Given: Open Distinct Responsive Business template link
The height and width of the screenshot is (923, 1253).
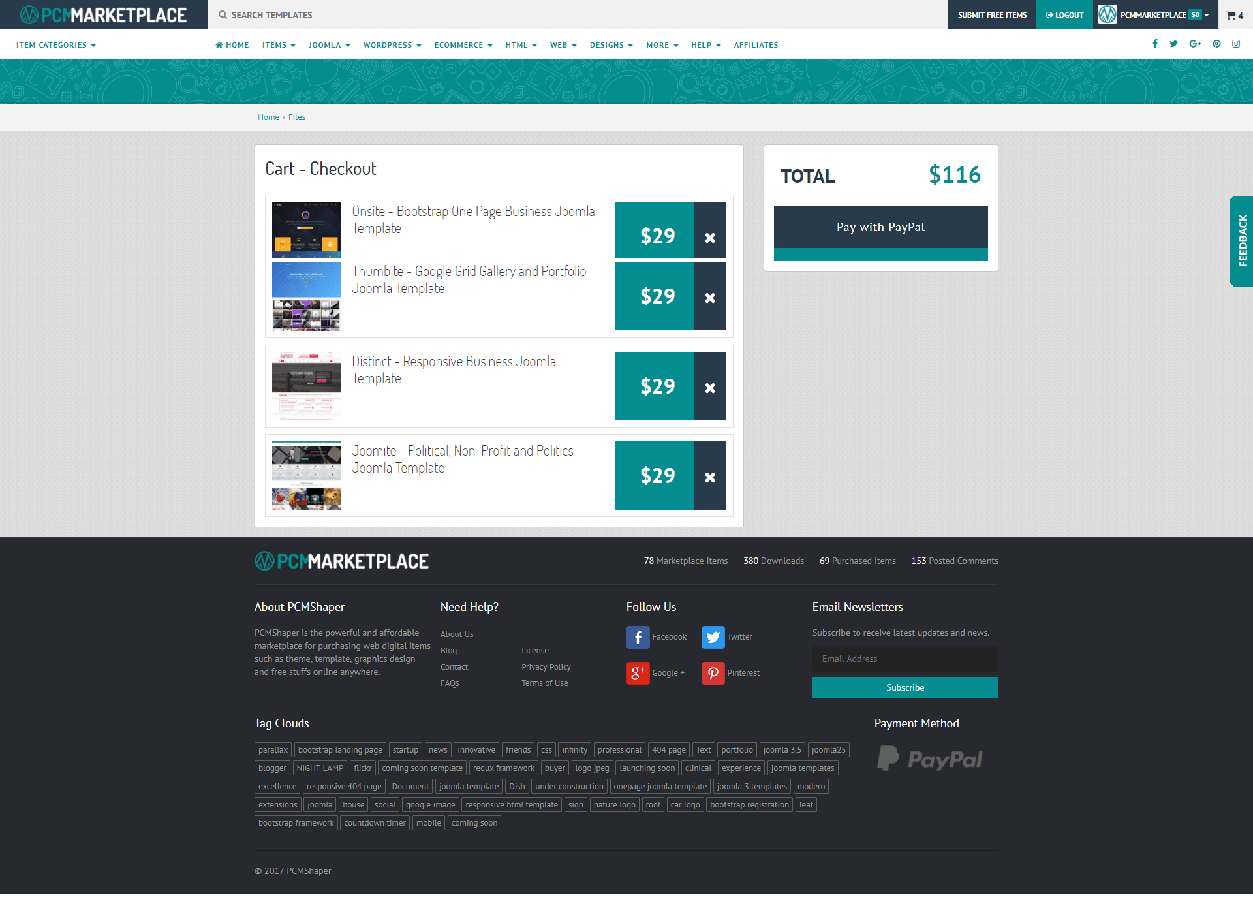Looking at the screenshot, I should (x=454, y=370).
